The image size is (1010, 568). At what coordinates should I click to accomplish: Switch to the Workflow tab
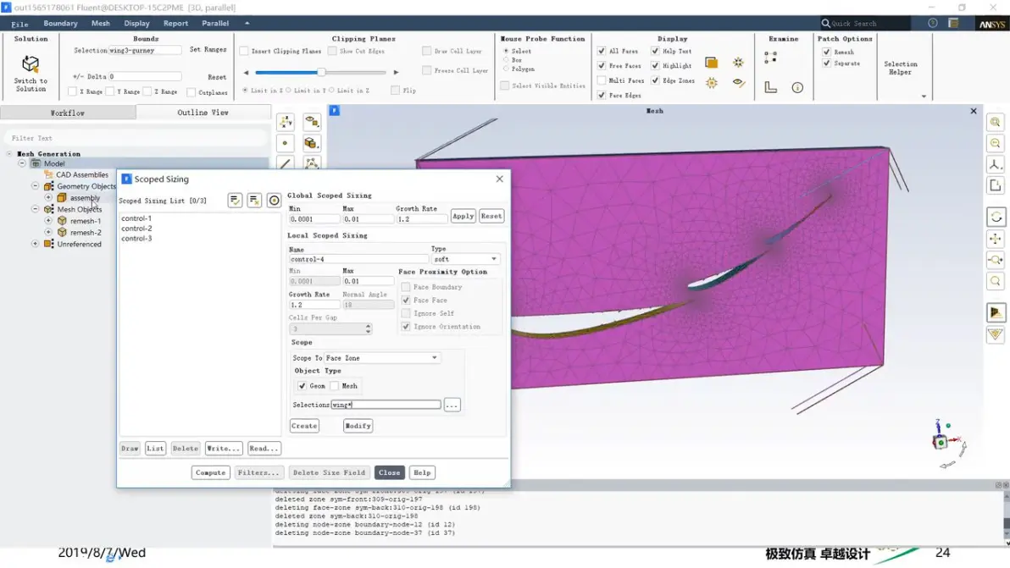click(x=68, y=113)
